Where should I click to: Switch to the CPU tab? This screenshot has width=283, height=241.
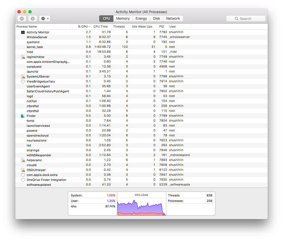point(106,19)
